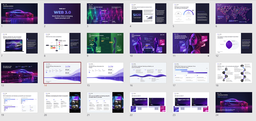Select slide 2 titled WEB 3.0
Screen dimensions: 256x121
point(62,14)
